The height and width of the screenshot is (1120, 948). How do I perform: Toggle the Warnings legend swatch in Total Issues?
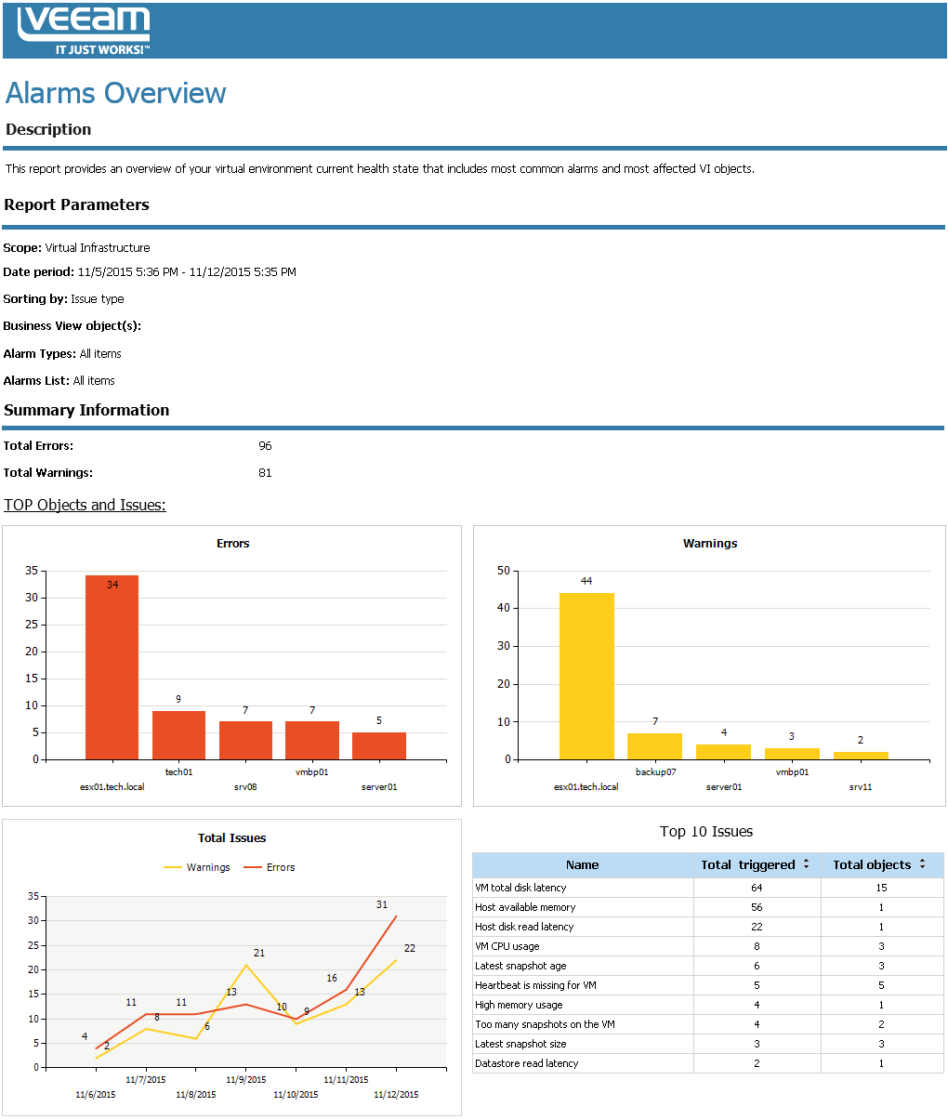pos(173,867)
